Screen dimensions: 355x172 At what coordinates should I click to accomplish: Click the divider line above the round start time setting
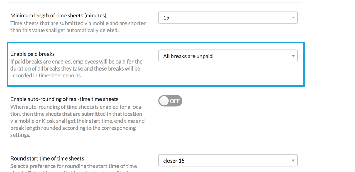pos(154,146)
